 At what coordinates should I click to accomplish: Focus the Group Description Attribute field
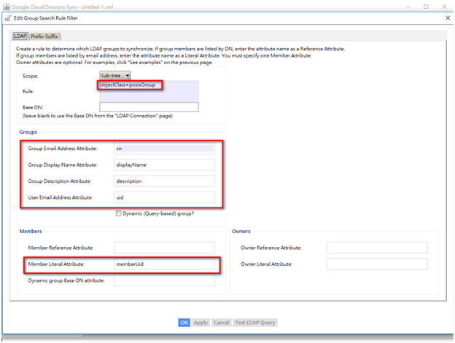click(x=163, y=181)
